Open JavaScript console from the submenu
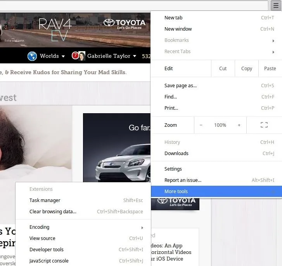 coord(83,261)
